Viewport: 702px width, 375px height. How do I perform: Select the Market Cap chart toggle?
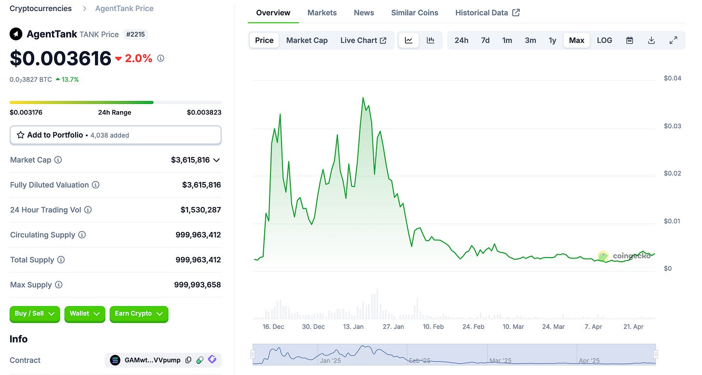pyautogui.click(x=307, y=40)
